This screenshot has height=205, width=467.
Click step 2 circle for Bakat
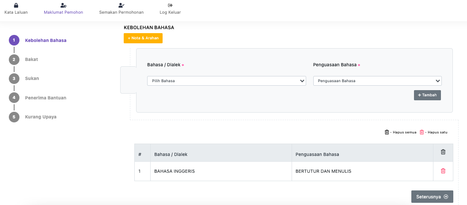tap(14, 60)
